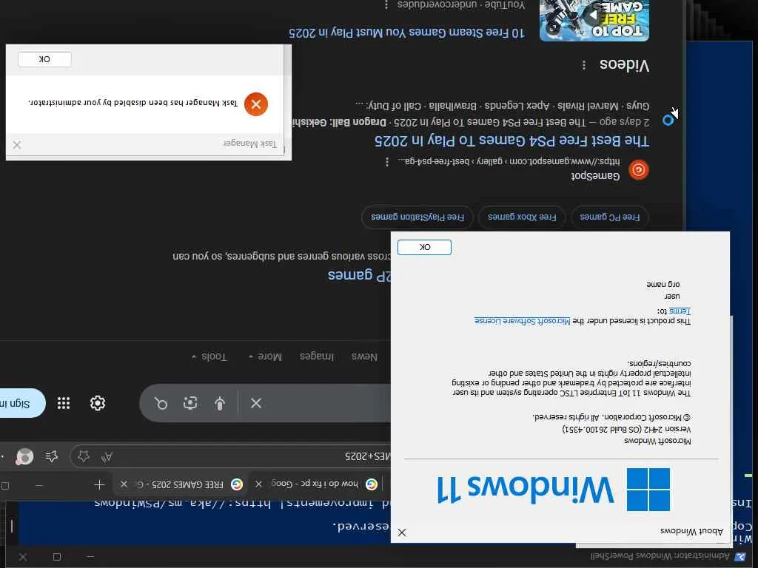
Task: Click the red error icon in Task Manager dialog
Action: [x=255, y=104]
